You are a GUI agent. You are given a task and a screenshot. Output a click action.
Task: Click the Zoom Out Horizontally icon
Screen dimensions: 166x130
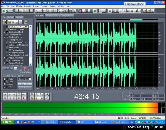point(37,95)
